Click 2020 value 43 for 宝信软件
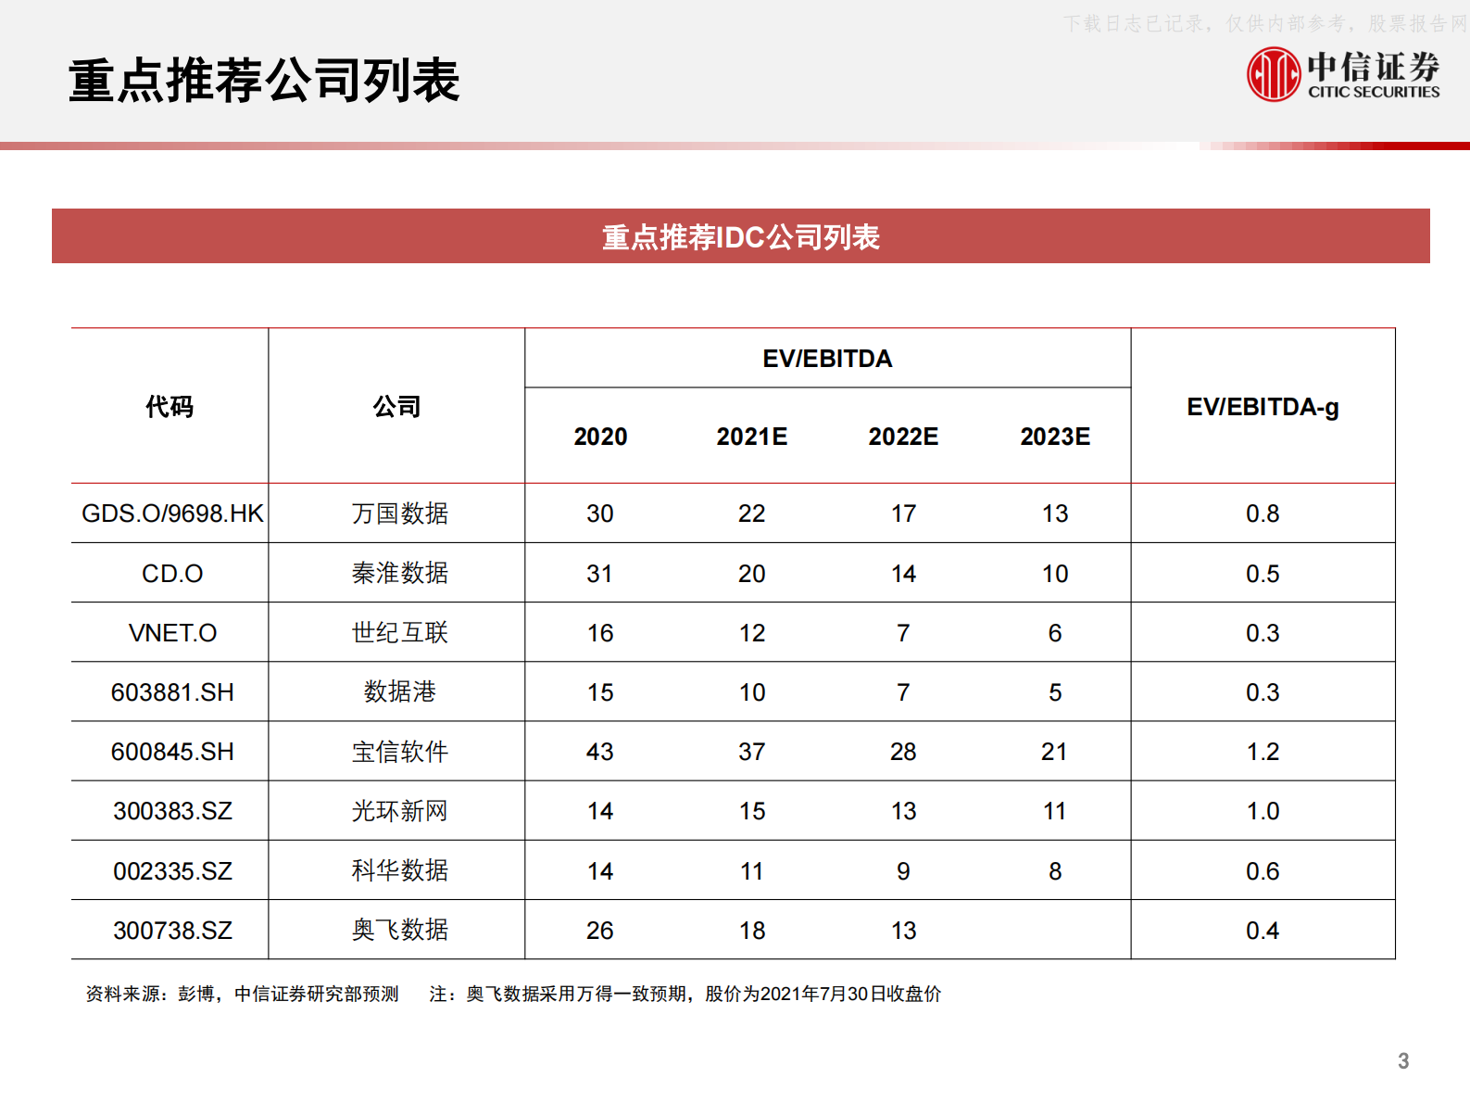 [x=600, y=752]
